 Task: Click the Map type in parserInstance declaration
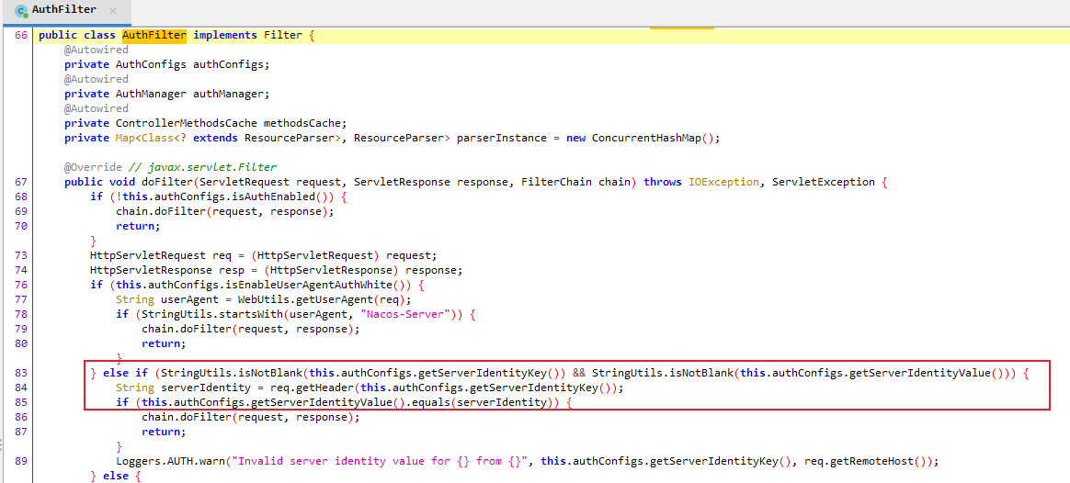pos(126,139)
